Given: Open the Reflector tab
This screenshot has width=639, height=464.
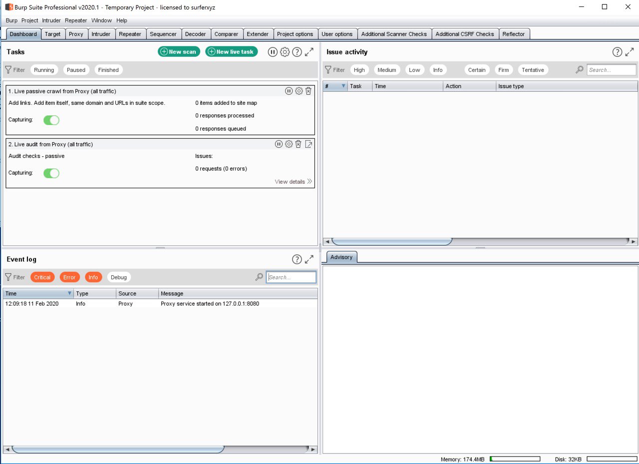Looking at the screenshot, I should point(514,34).
